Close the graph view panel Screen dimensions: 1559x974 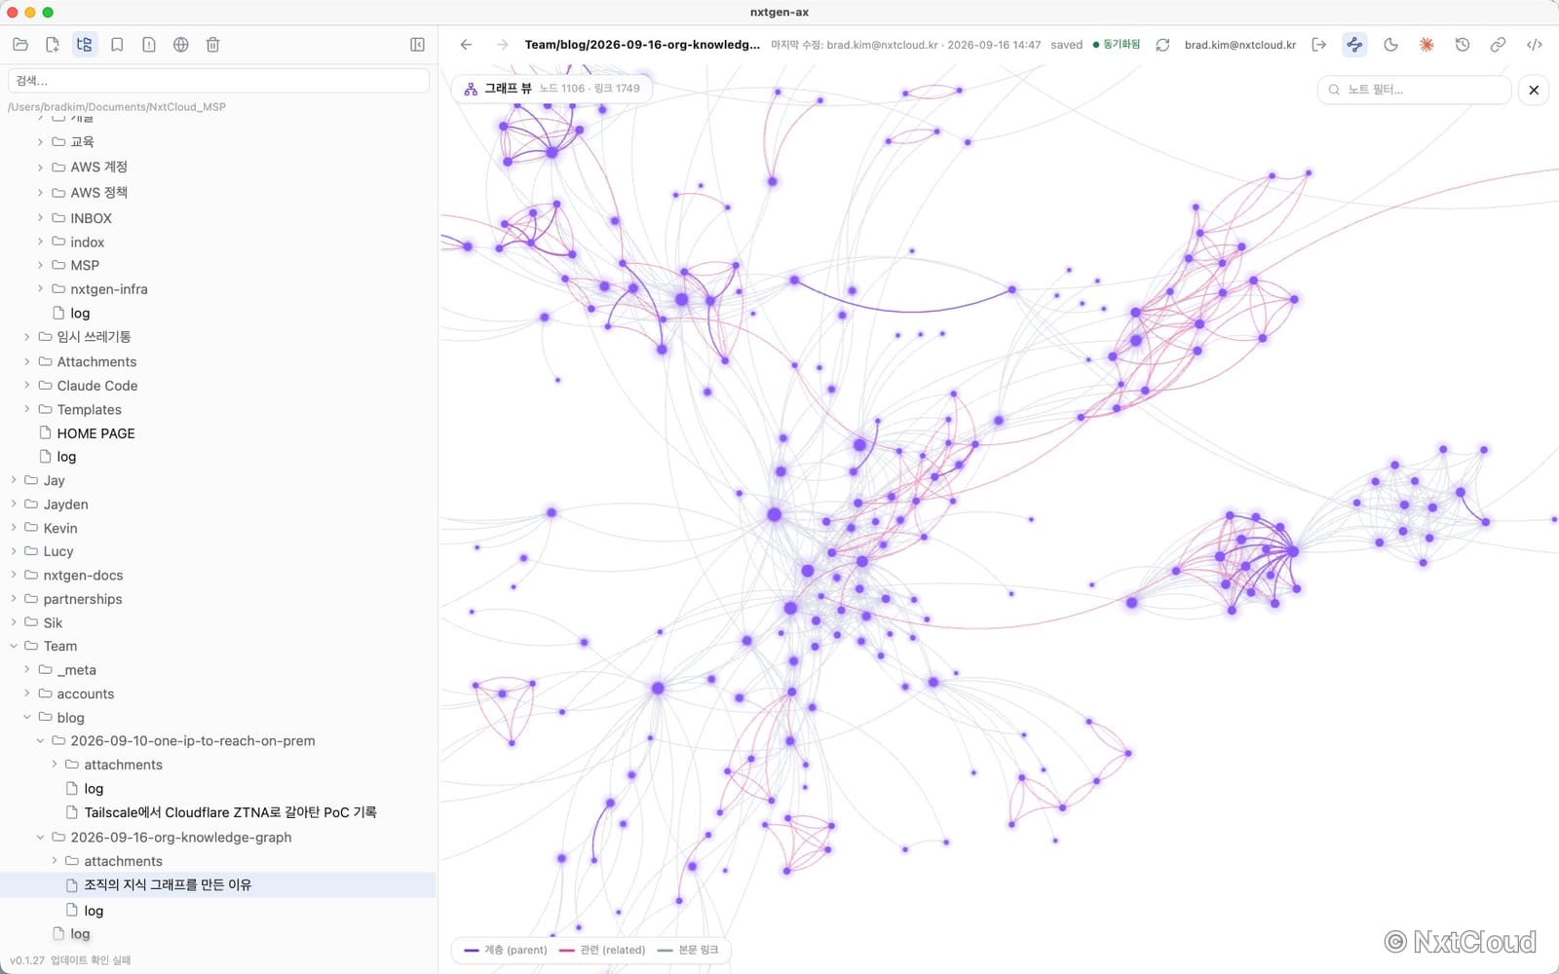coord(1534,90)
